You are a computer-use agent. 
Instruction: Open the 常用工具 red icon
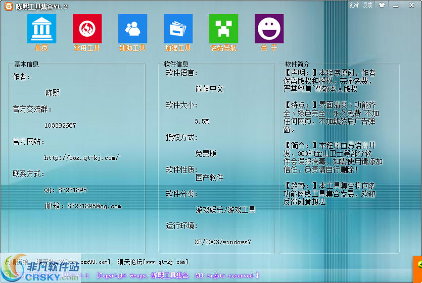[87, 28]
